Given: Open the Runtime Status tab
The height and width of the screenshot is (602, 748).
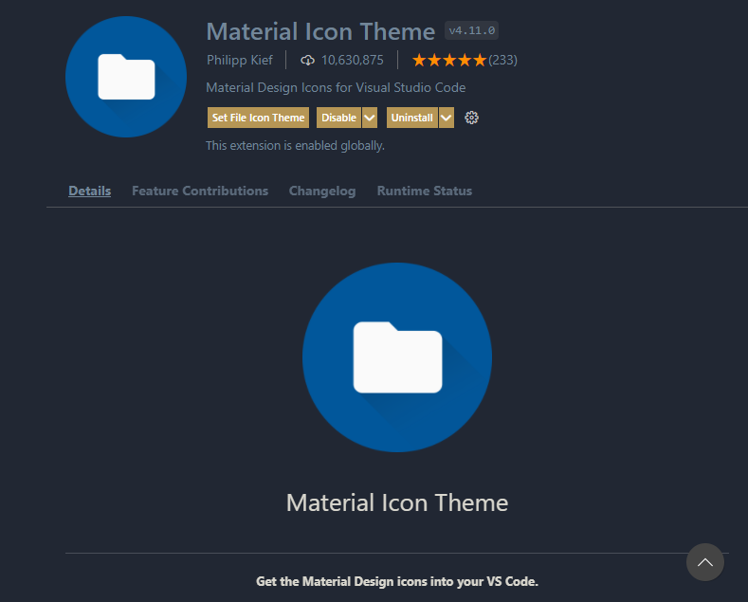Looking at the screenshot, I should click(x=425, y=191).
